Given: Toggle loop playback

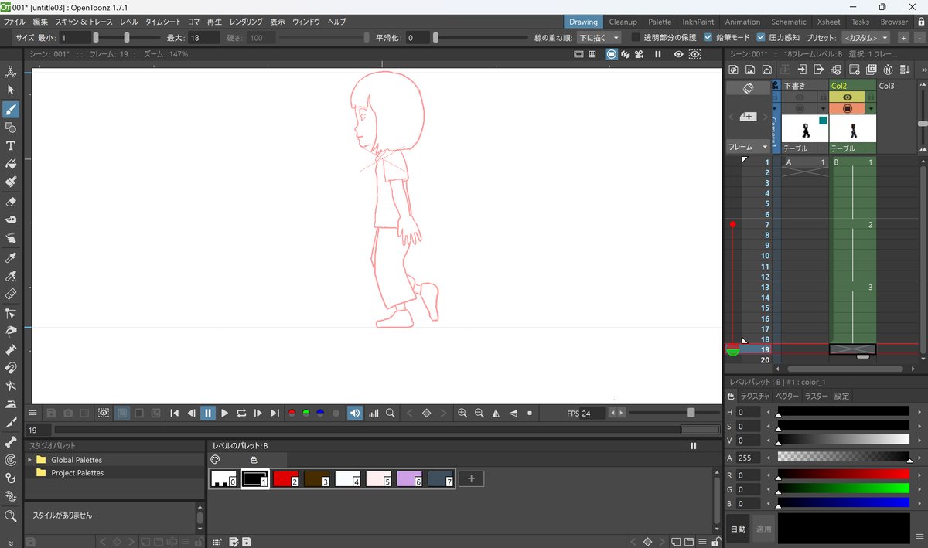Looking at the screenshot, I should (241, 414).
